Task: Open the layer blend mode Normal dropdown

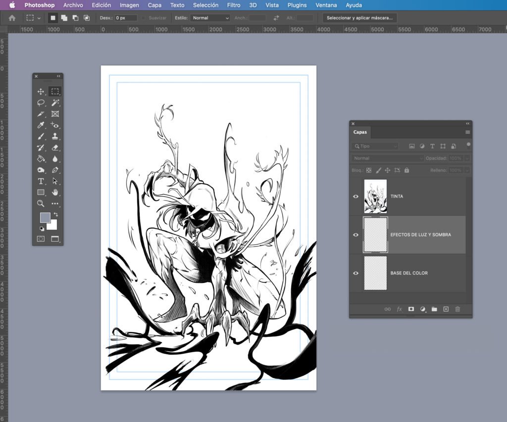Action: [388, 158]
